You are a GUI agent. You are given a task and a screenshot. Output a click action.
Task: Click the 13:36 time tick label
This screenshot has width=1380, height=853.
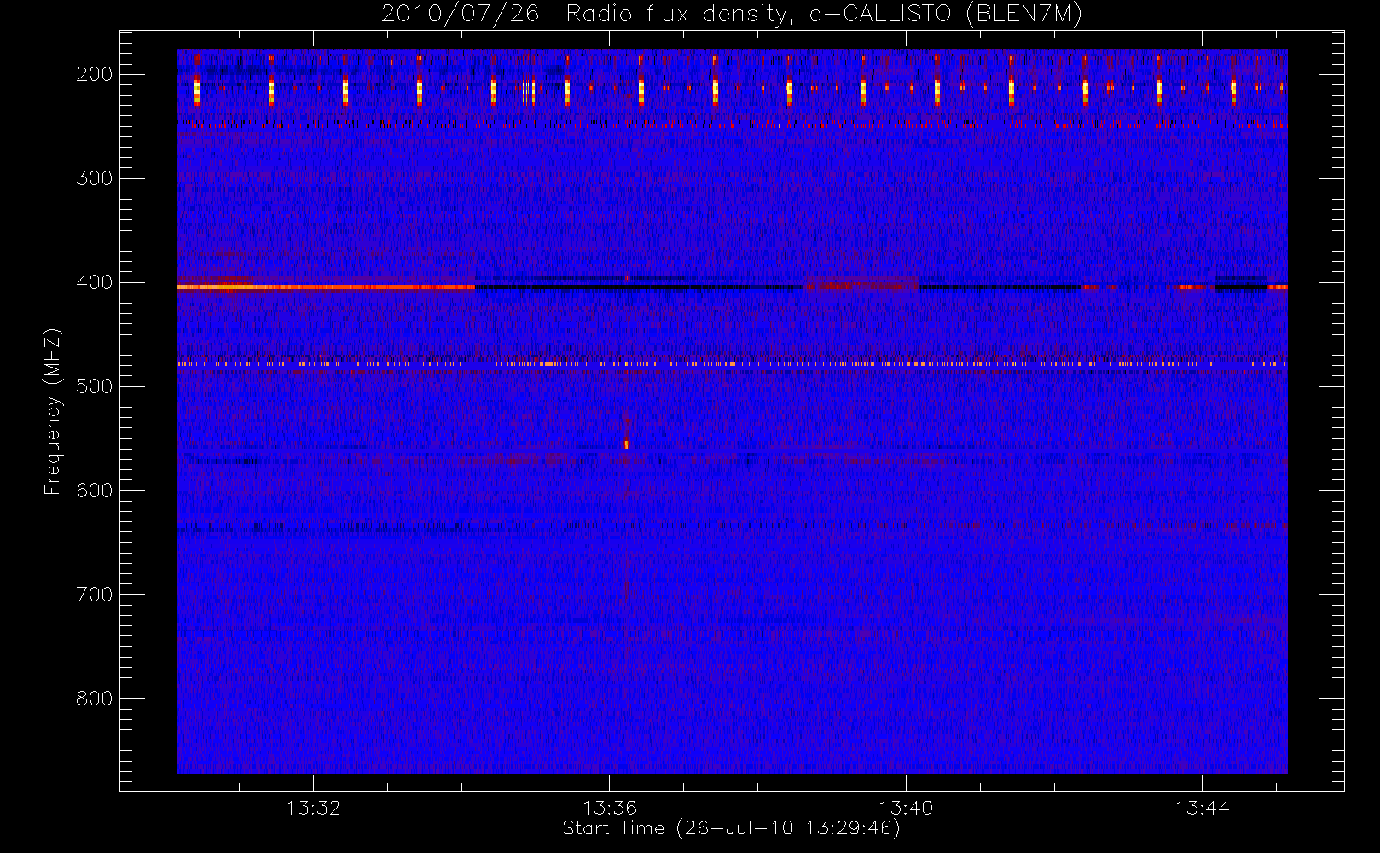click(x=610, y=808)
